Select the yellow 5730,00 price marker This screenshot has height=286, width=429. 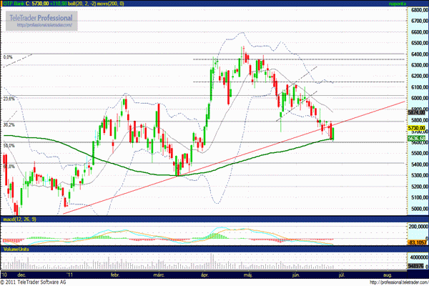click(418, 127)
